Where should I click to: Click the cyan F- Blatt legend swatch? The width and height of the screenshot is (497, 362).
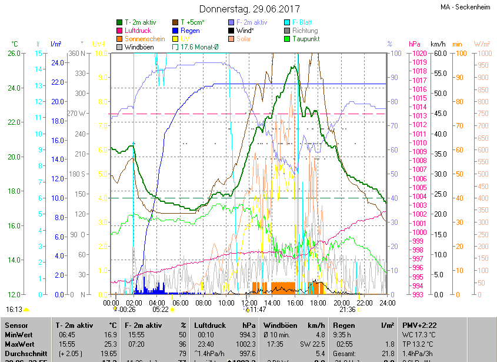coord(287,22)
